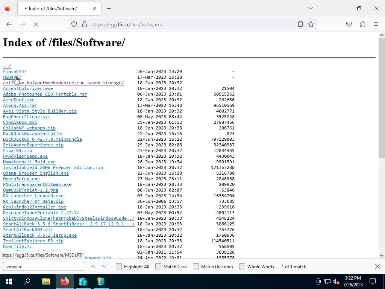Screen dimensions: 385x289
Task: Enable the Highlight All checkbox
Action: point(118,267)
